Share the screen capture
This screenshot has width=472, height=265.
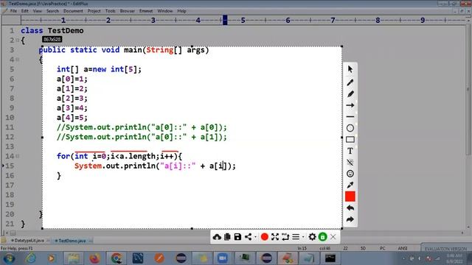[248, 237]
